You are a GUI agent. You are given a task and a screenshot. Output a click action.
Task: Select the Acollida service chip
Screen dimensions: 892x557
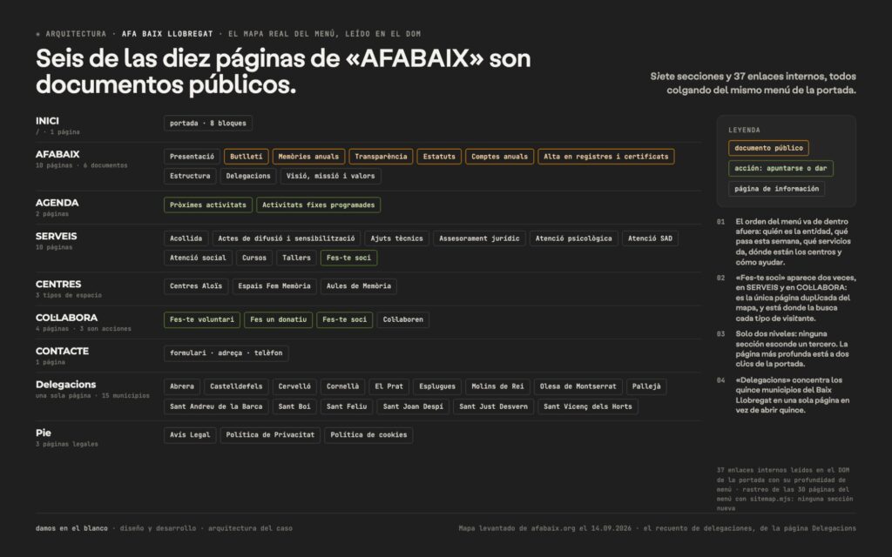[x=186, y=238]
